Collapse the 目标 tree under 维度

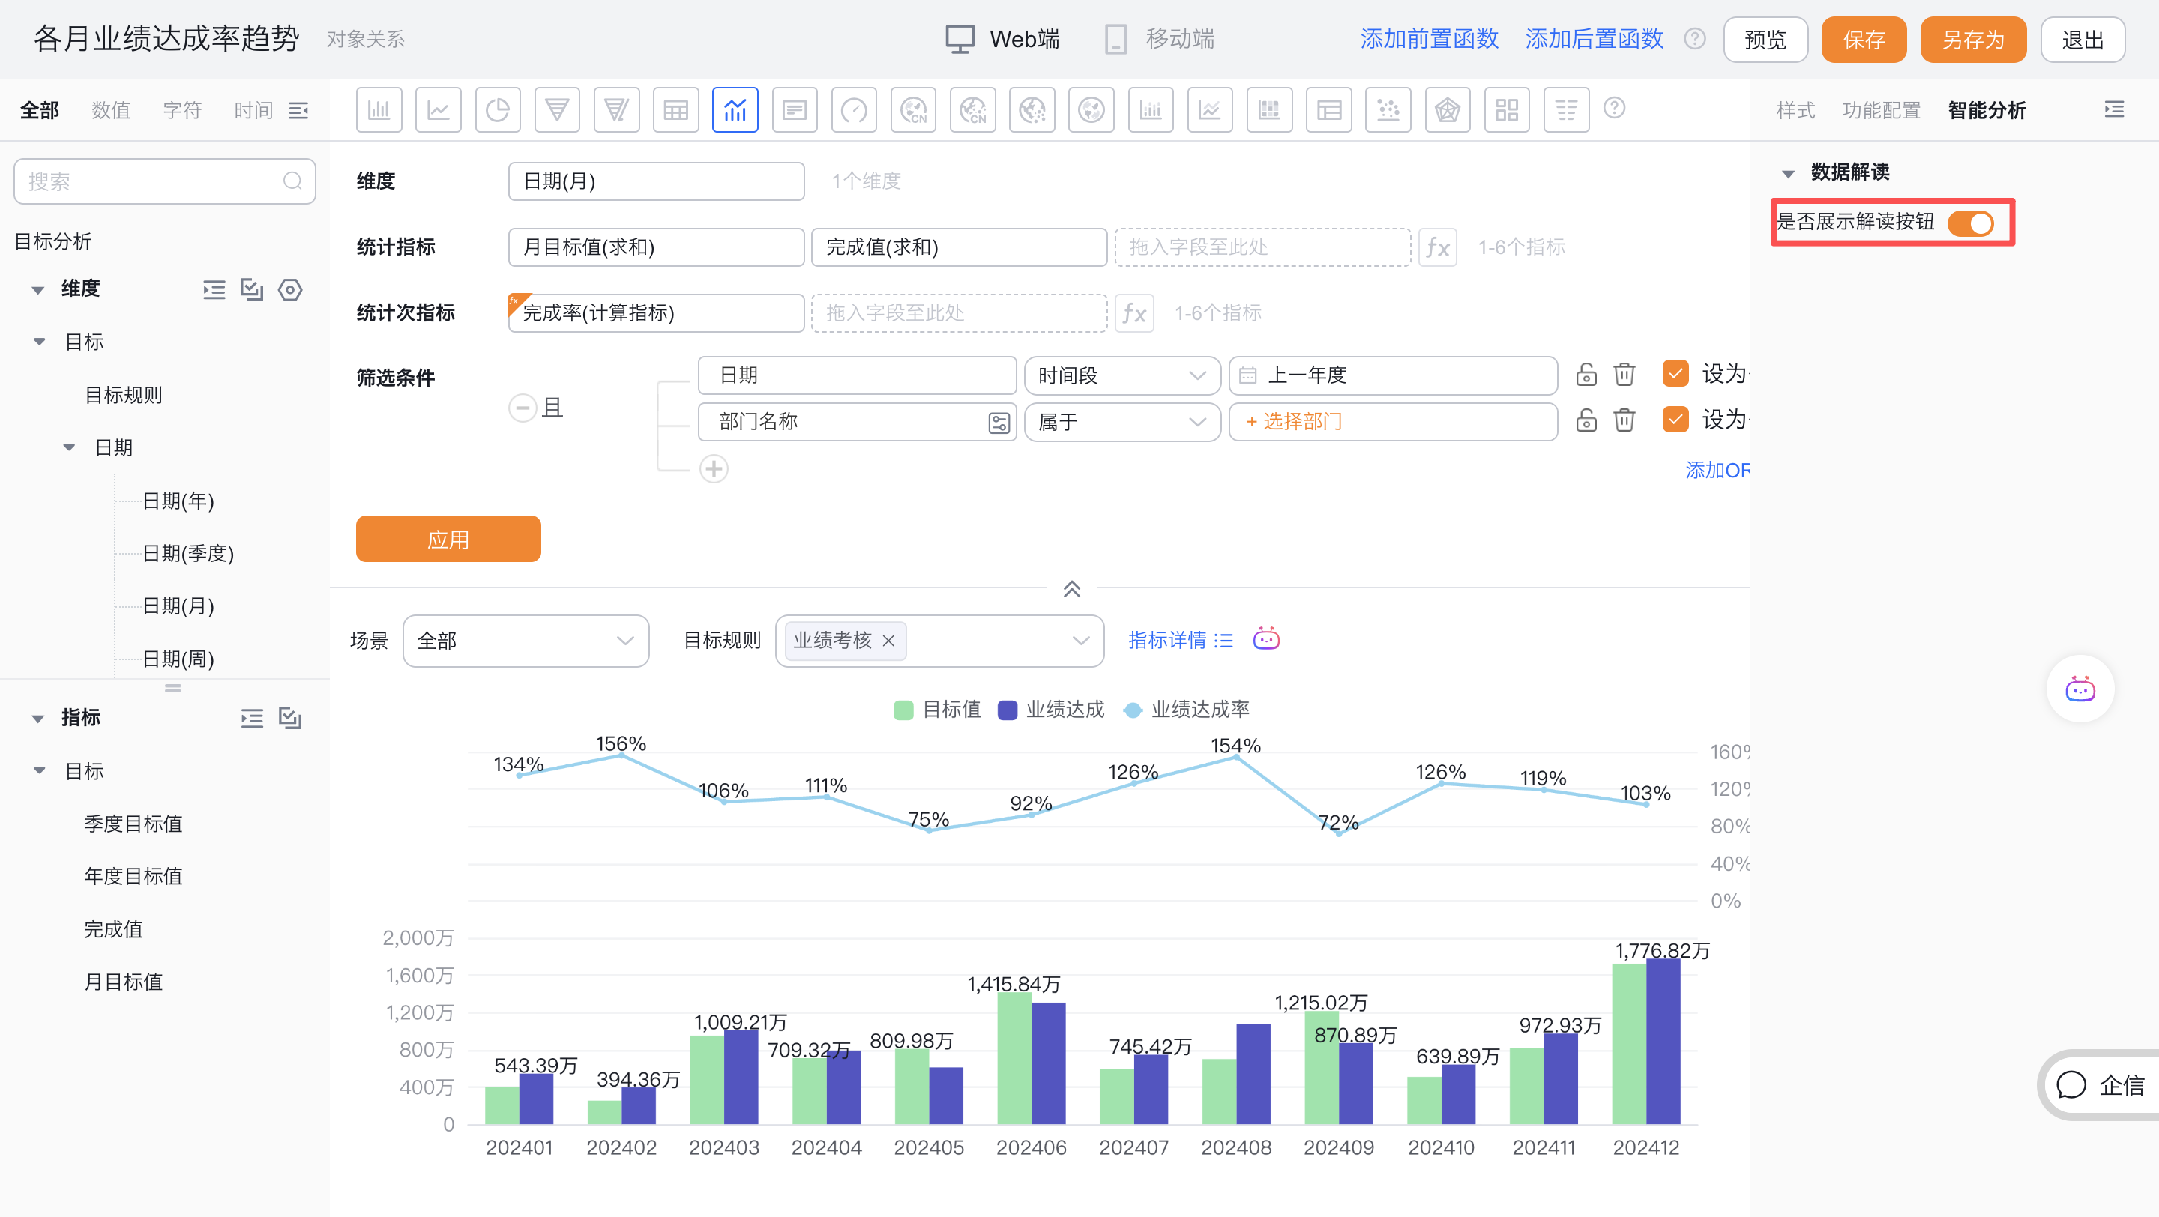click(x=38, y=341)
